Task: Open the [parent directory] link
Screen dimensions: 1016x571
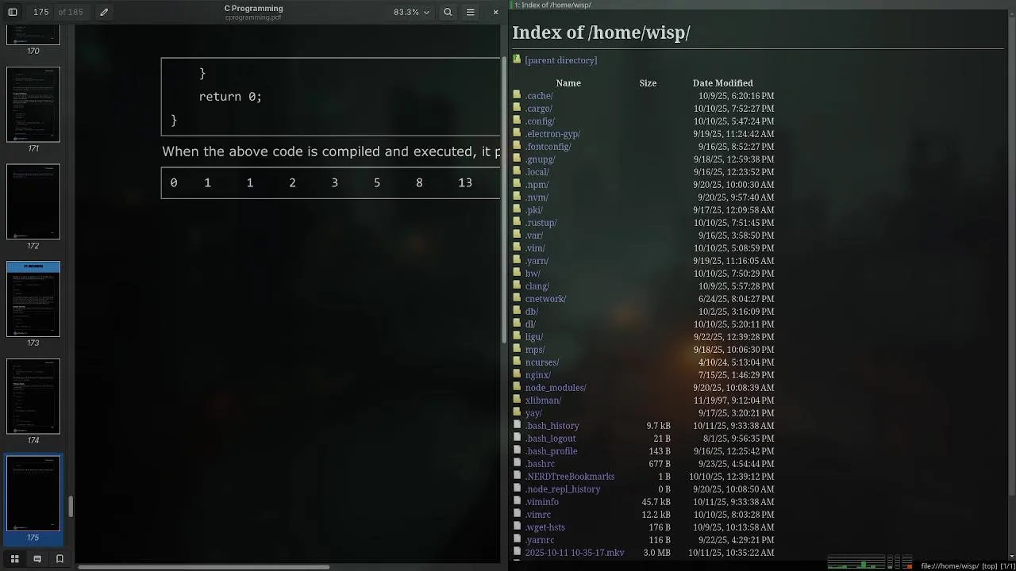Action: tap(560, 60)
